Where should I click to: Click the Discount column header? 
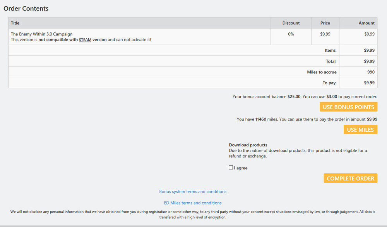coord(291,23)
